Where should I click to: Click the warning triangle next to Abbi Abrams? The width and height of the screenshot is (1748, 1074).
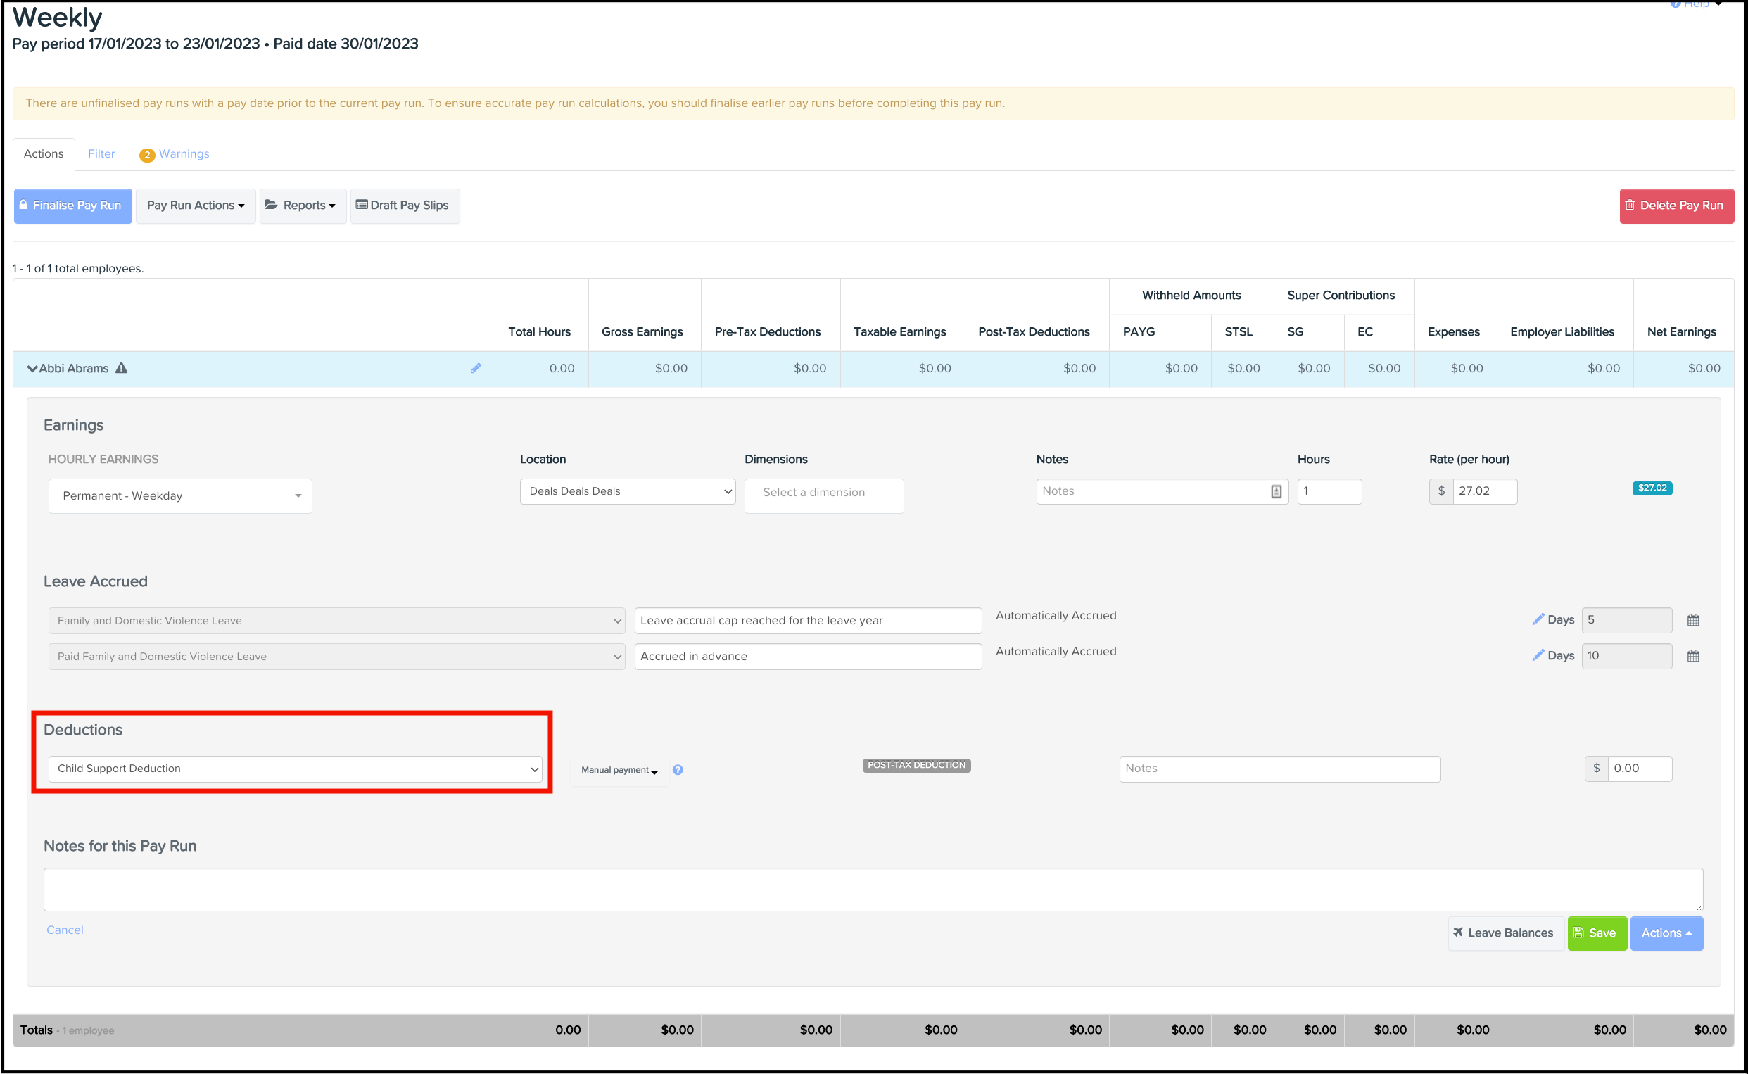point(122,368)
